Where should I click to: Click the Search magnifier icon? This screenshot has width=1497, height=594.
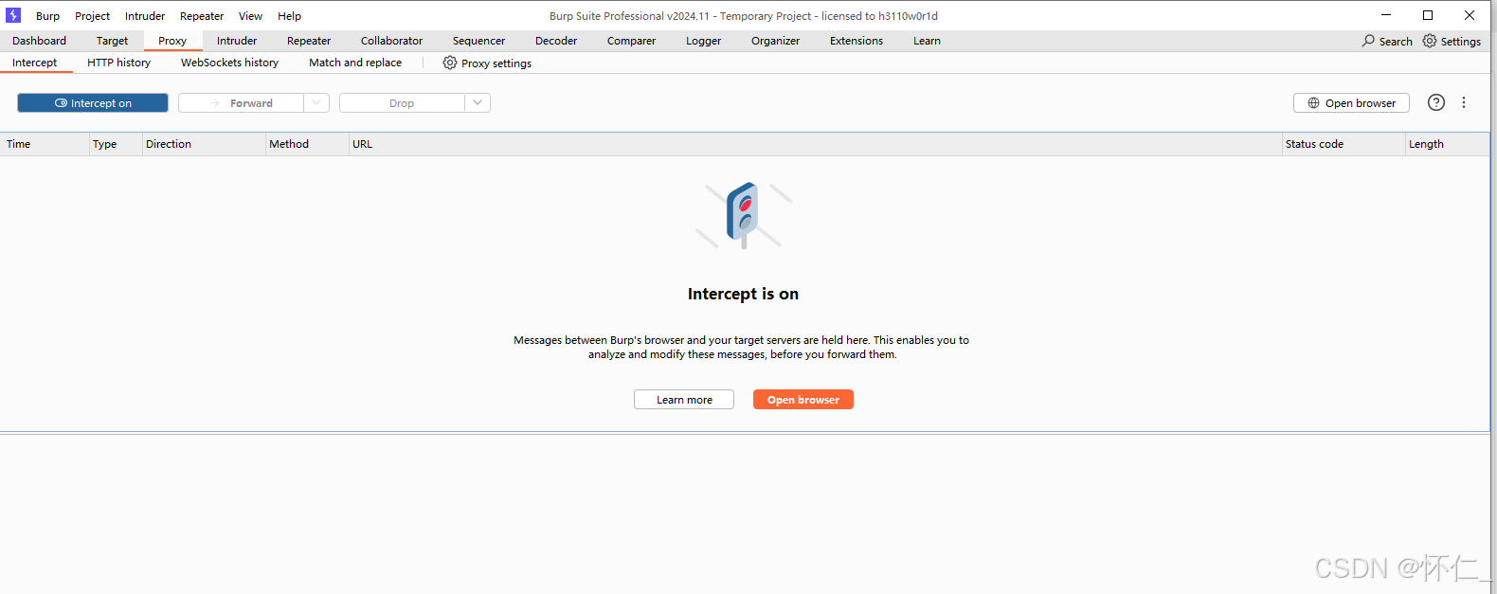1368,41
